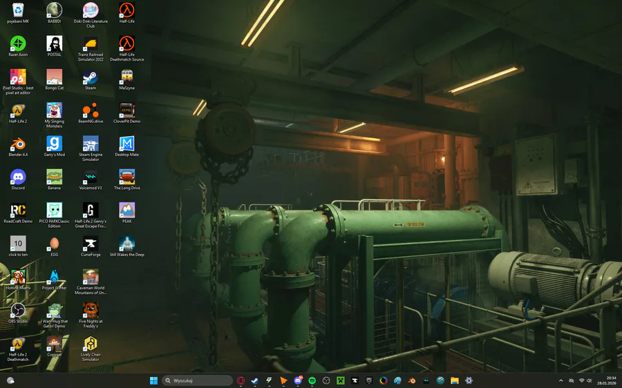Open Hotline Miami desktop shortcut
Screen dimensions: 622x388
18,280
